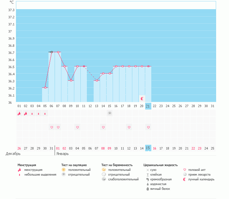Click the 'прием лекарств' legend icon

pyautogui.click(x=185, y=175)
